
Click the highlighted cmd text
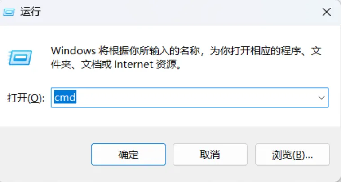tap(64, 98)
